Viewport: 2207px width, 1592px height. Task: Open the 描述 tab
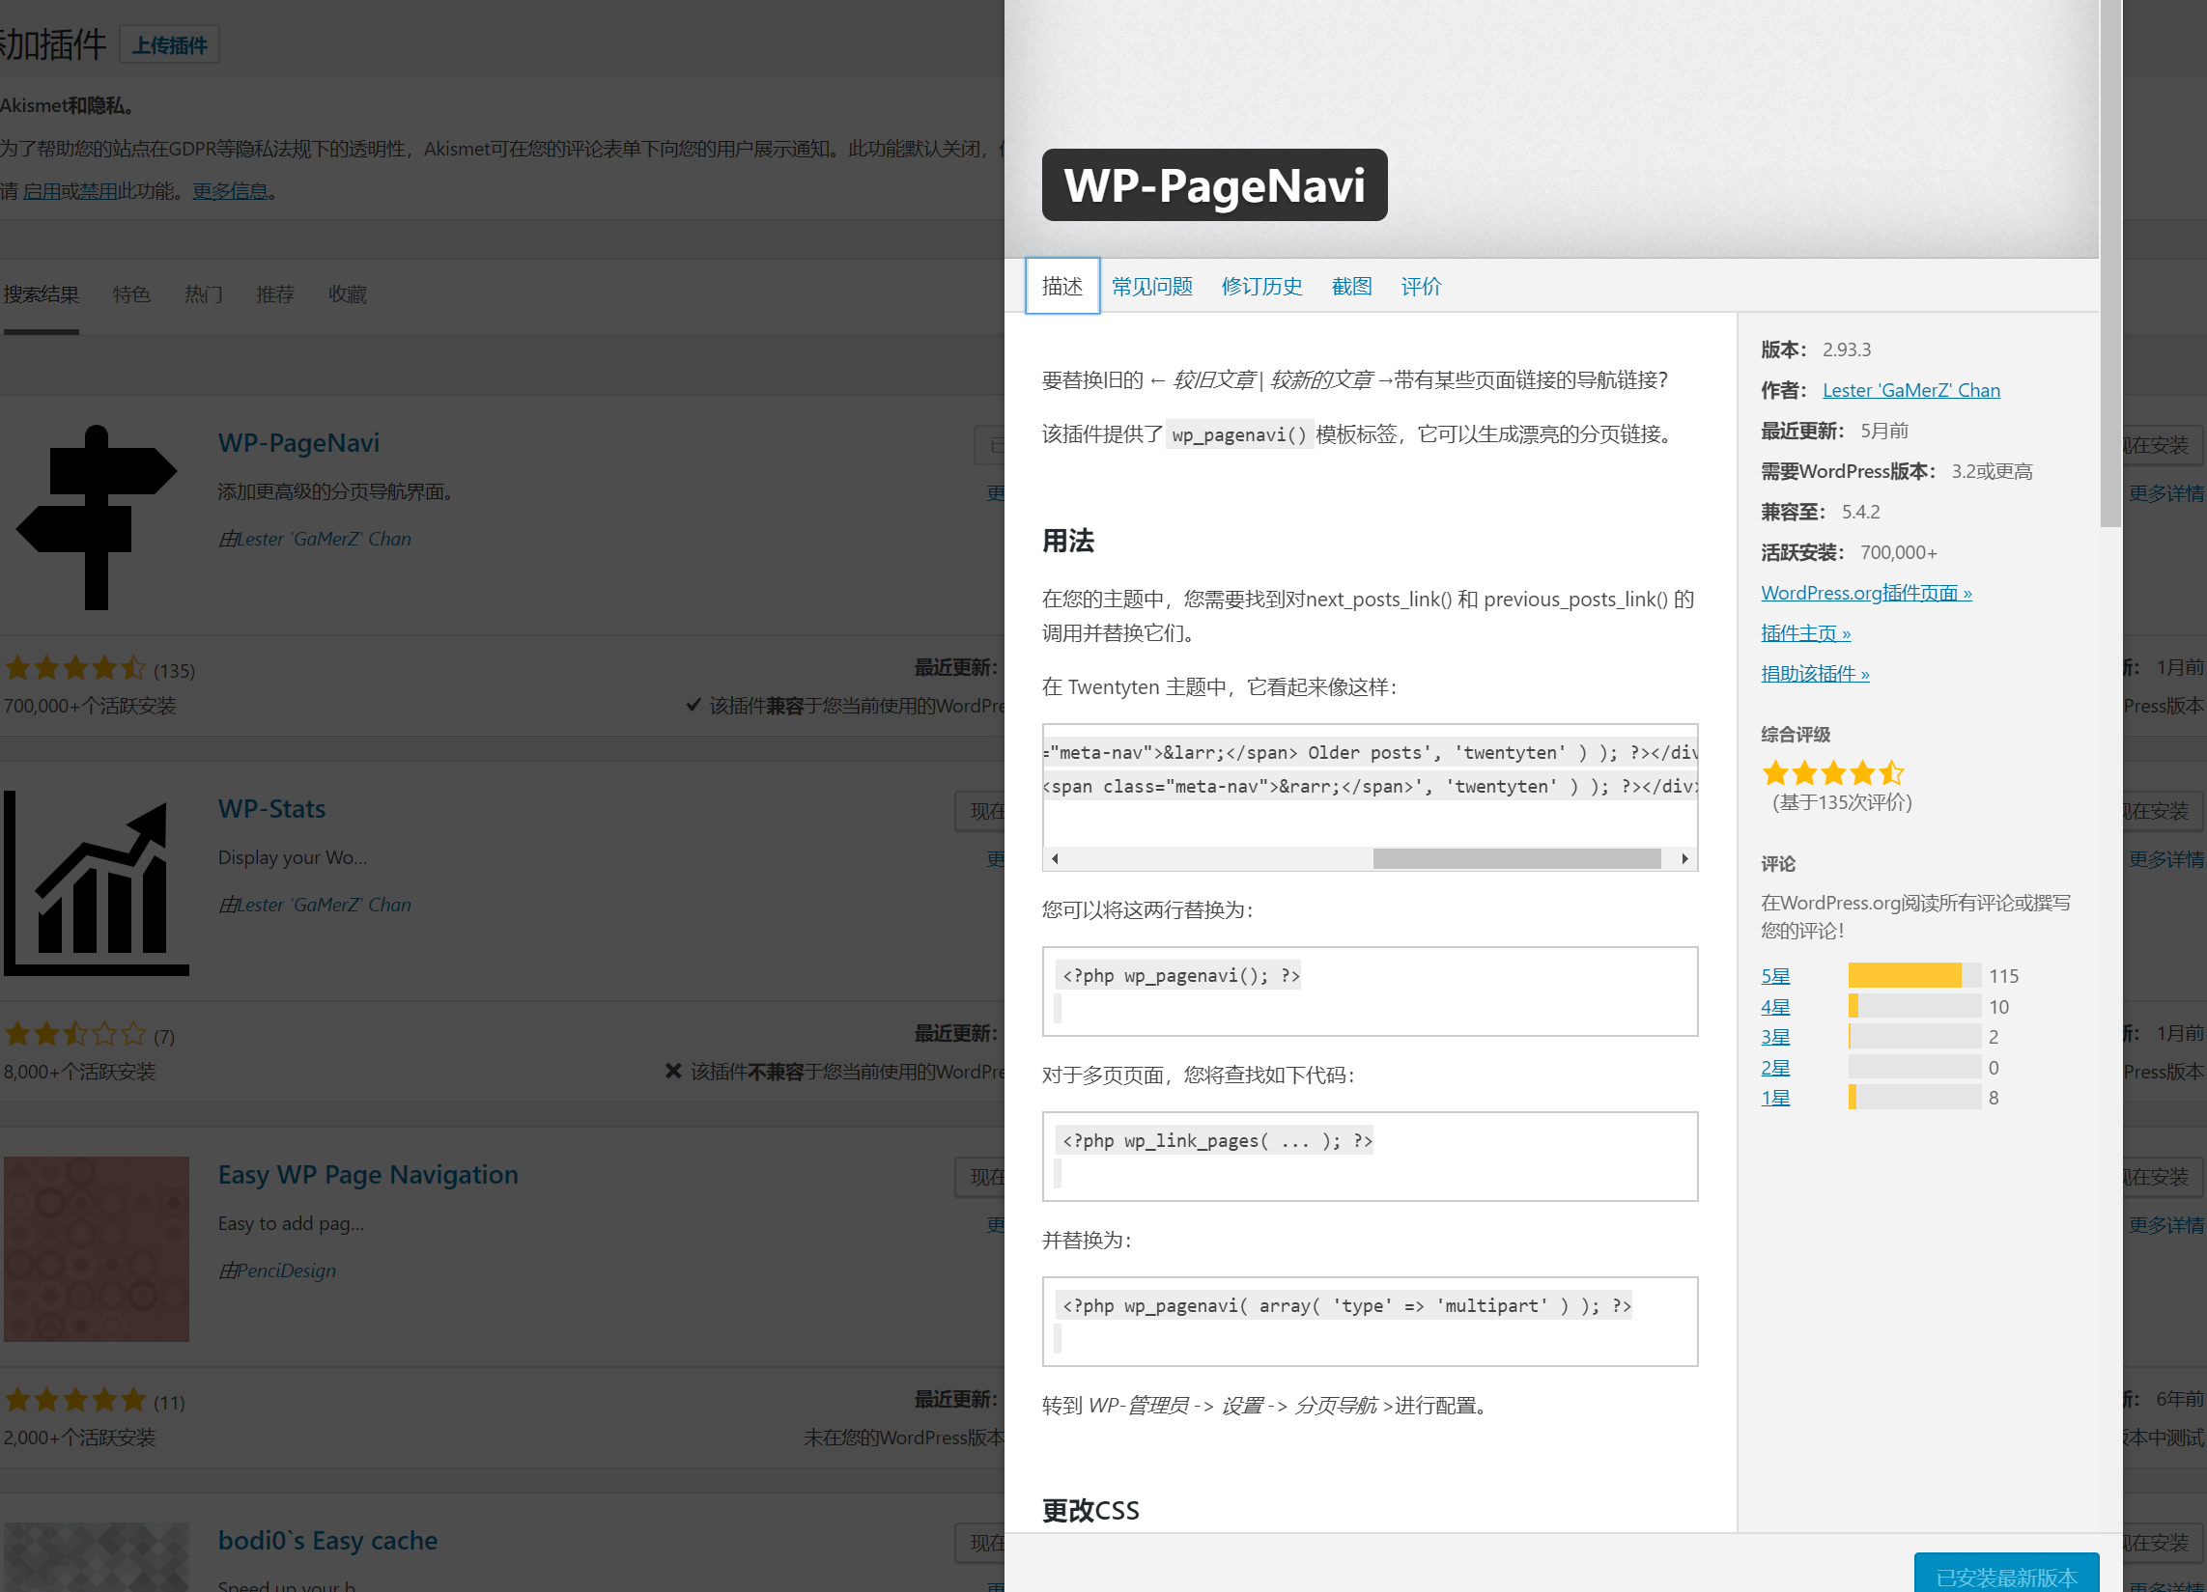1062,286
